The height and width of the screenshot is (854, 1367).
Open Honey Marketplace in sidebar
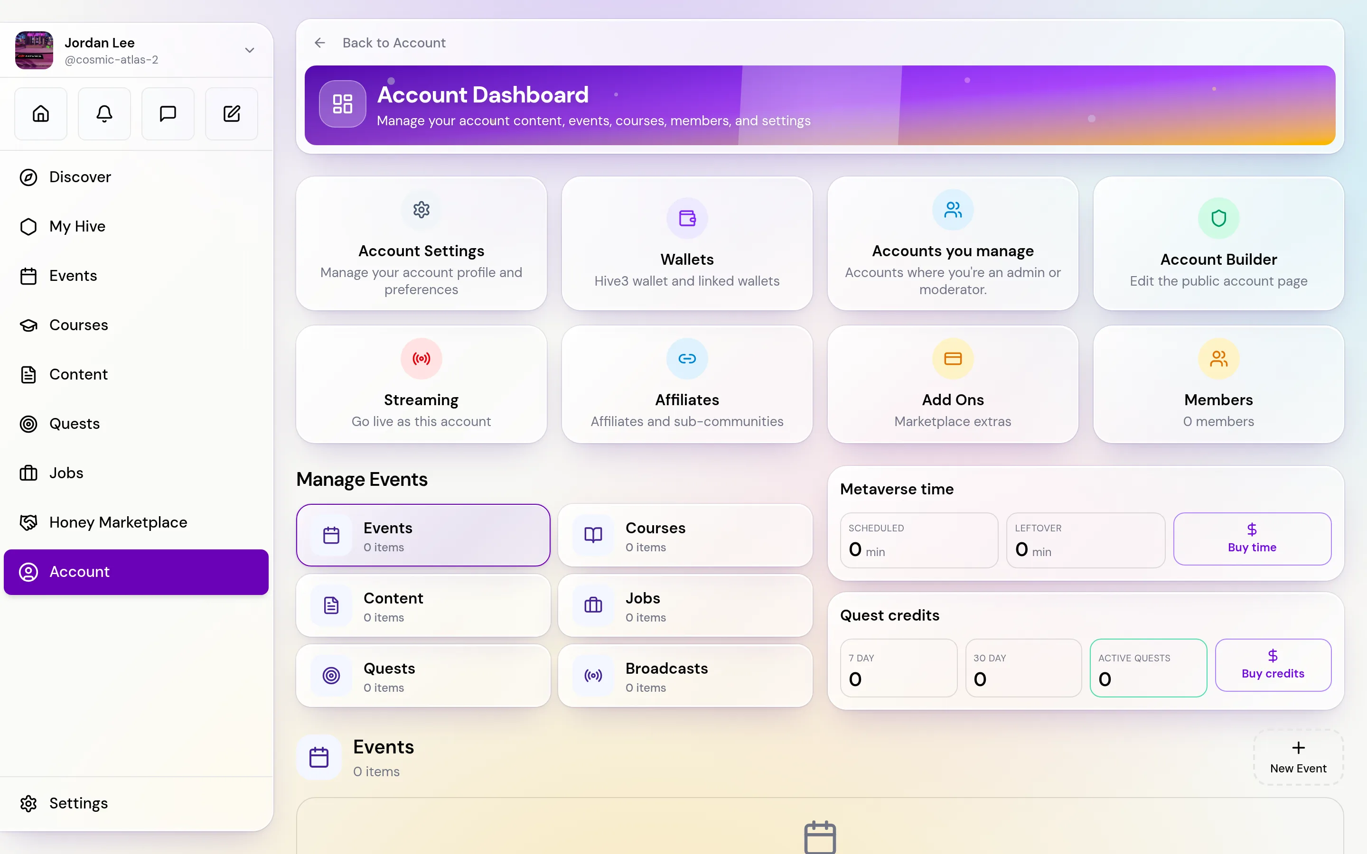(x=136, y=522)
